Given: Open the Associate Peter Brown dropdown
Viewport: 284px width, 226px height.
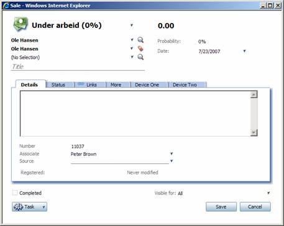Looking at the screenshot, I should tap(172, 154).
